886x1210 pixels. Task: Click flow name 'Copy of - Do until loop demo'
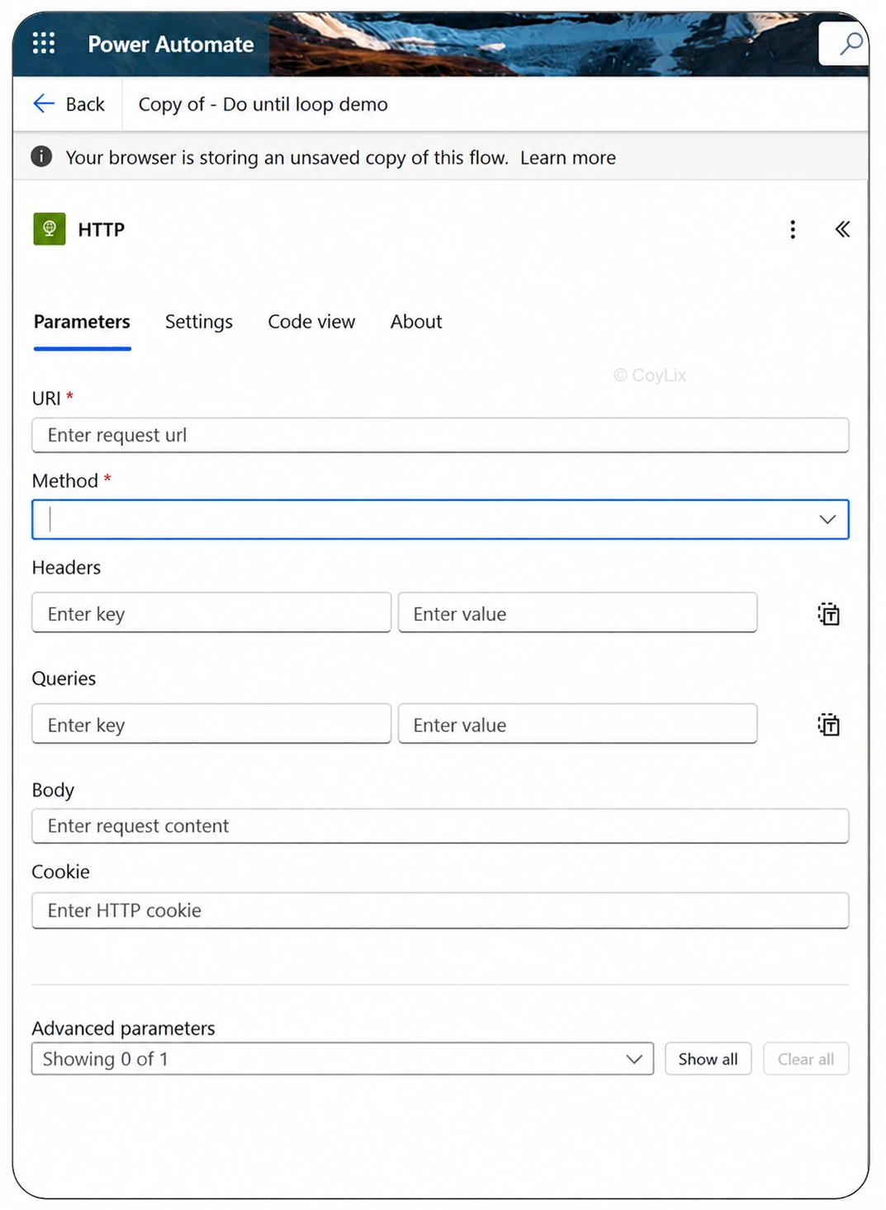[x=263, y=104]
